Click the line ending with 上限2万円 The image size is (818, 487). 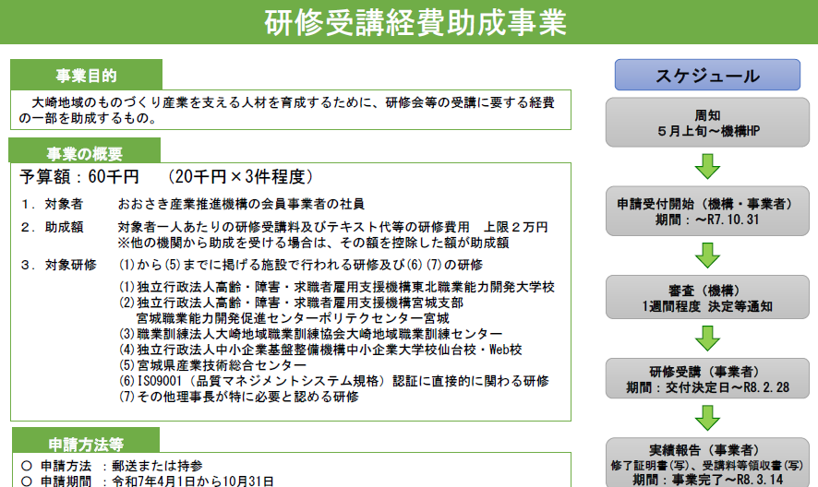[x=333, y=227]
